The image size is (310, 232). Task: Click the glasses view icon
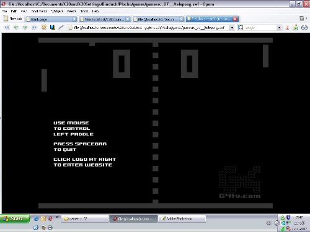304,27
